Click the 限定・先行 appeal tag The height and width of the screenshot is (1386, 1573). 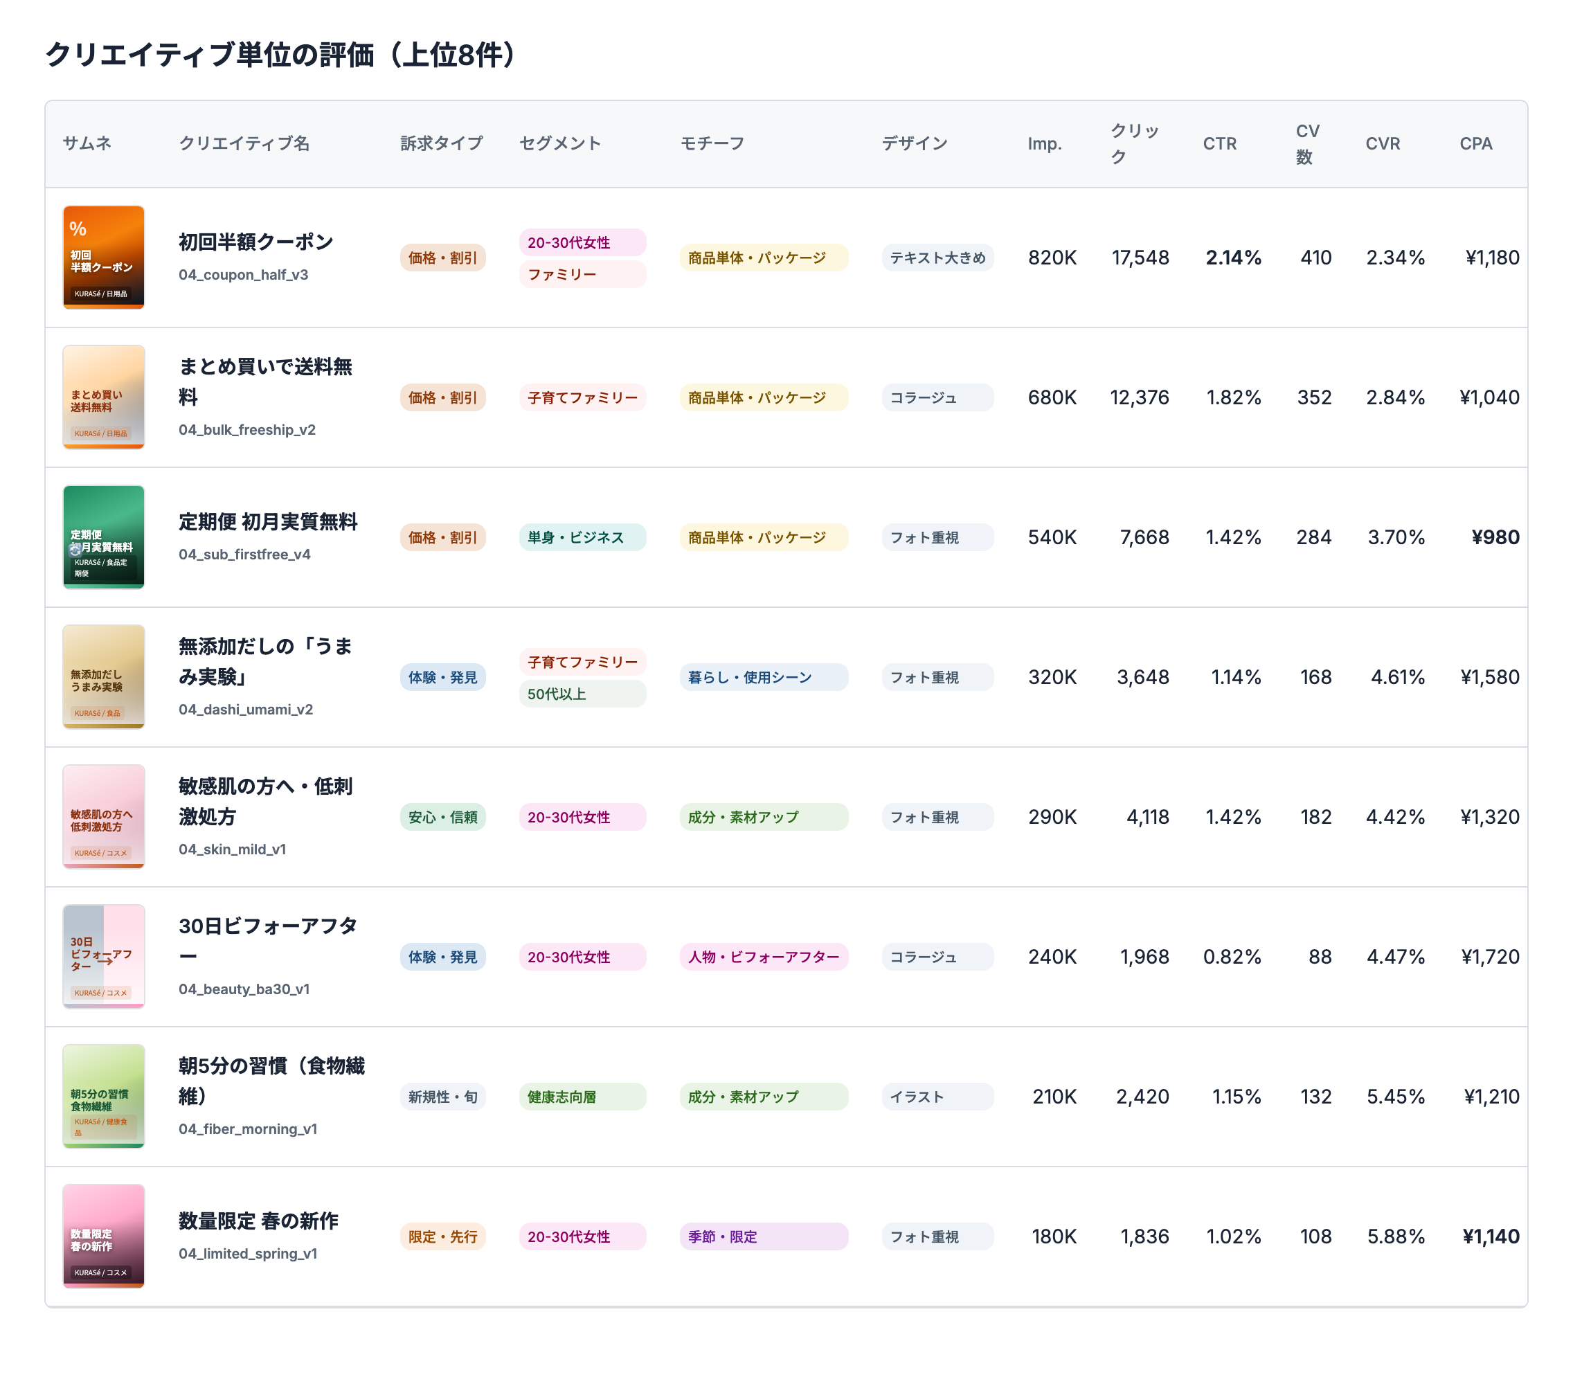[x=442, y=1236]
